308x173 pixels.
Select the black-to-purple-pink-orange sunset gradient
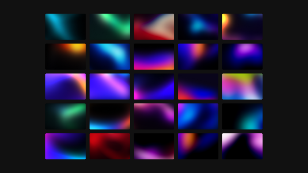[x=154, y=56]
